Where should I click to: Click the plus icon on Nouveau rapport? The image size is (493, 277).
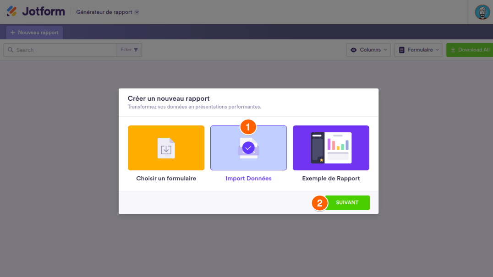pos(13,33)
